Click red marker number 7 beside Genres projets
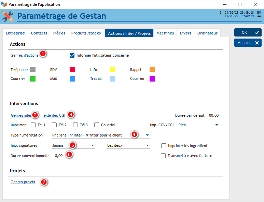The width and height of the screenshot is (264, 202). click(x=43, y=182)
